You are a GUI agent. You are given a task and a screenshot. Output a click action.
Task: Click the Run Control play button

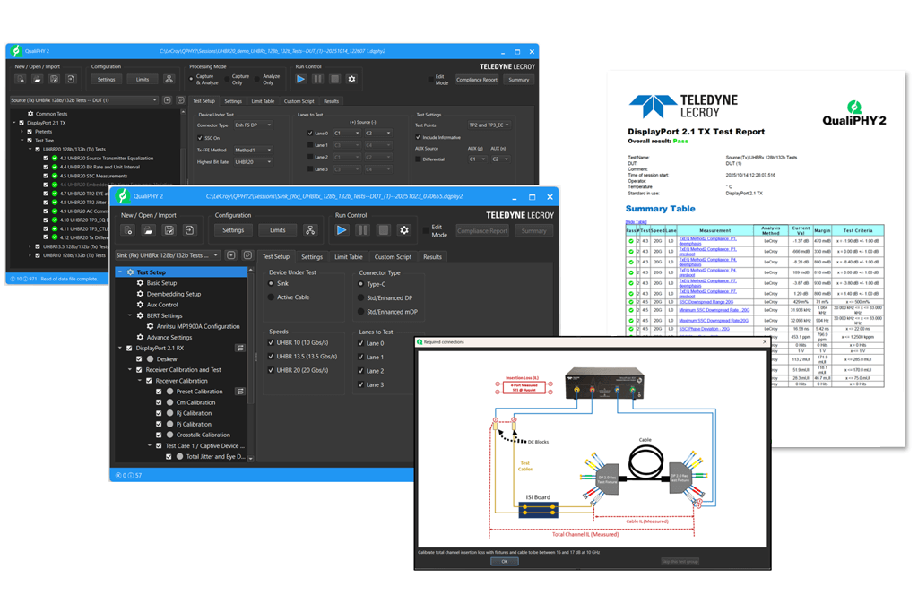[x=343, y=229]
